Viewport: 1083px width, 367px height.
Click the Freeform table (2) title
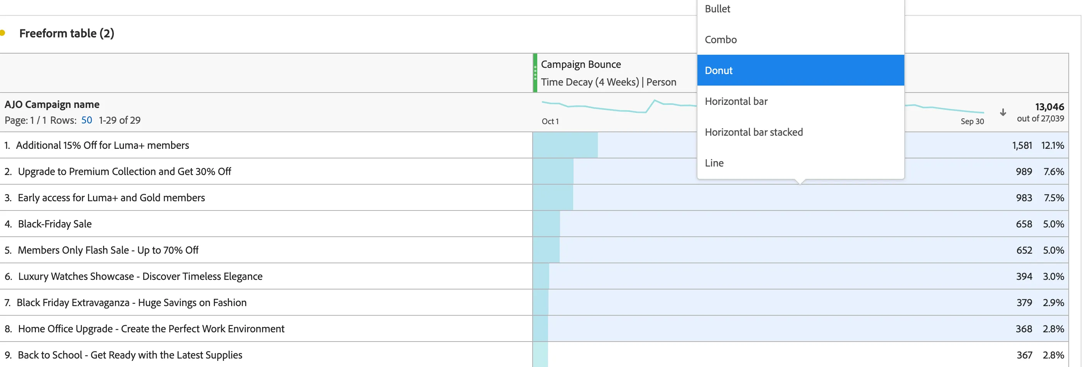click(x=67, y=33)
